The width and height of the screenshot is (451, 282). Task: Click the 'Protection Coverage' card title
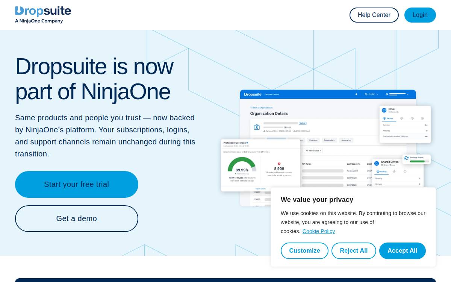point(235,143)
